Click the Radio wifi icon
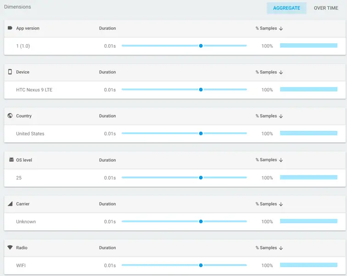Viewport: 347px width, 276px height. click(10, 248)
